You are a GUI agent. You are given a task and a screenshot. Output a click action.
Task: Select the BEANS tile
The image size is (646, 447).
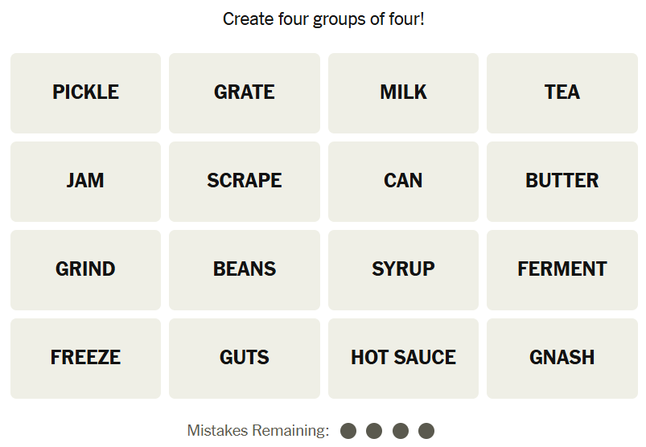click(x=245, y=269)
